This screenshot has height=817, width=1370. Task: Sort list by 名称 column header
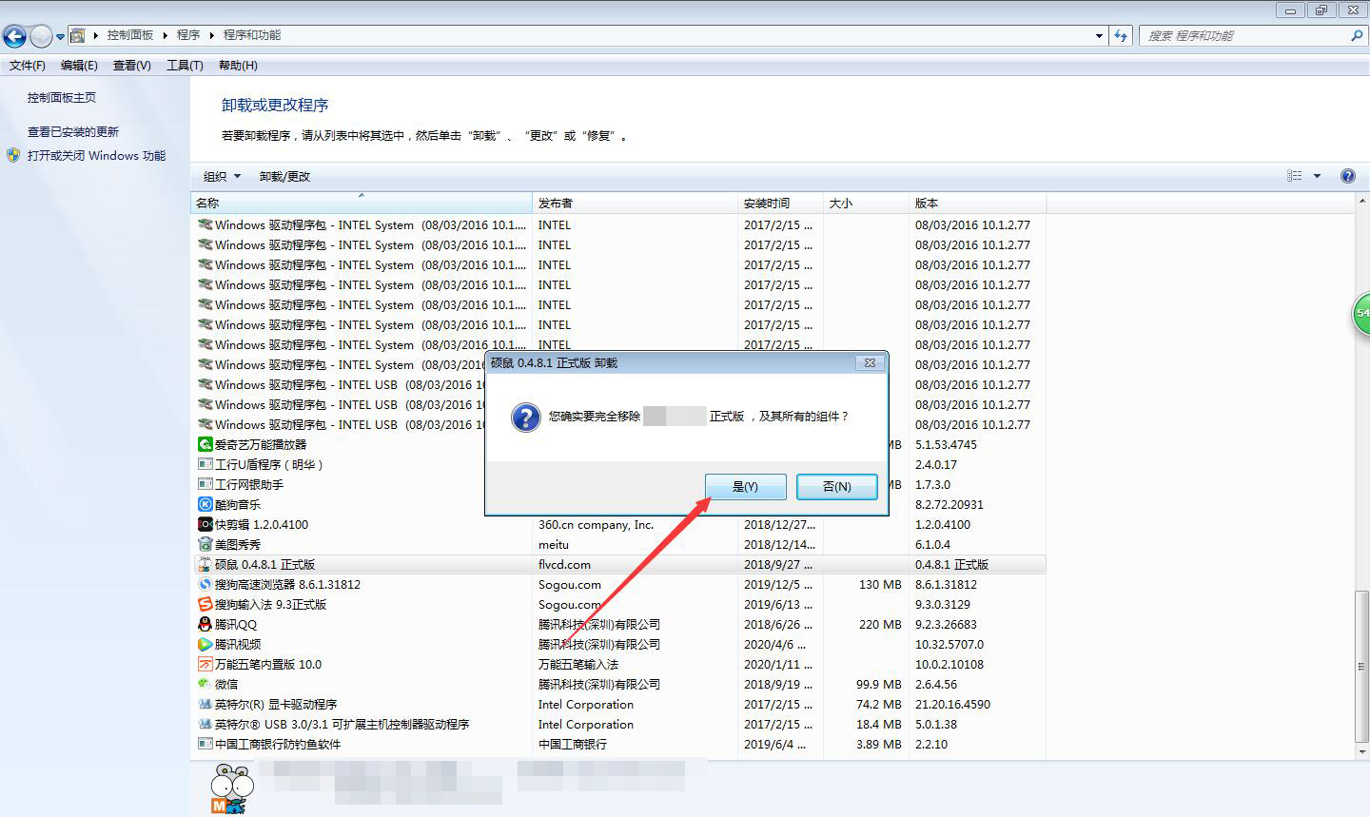click(362, 204)
